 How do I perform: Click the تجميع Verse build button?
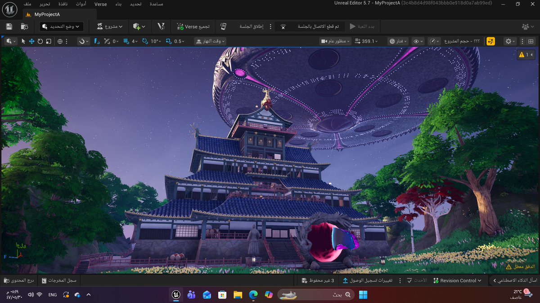193,26
